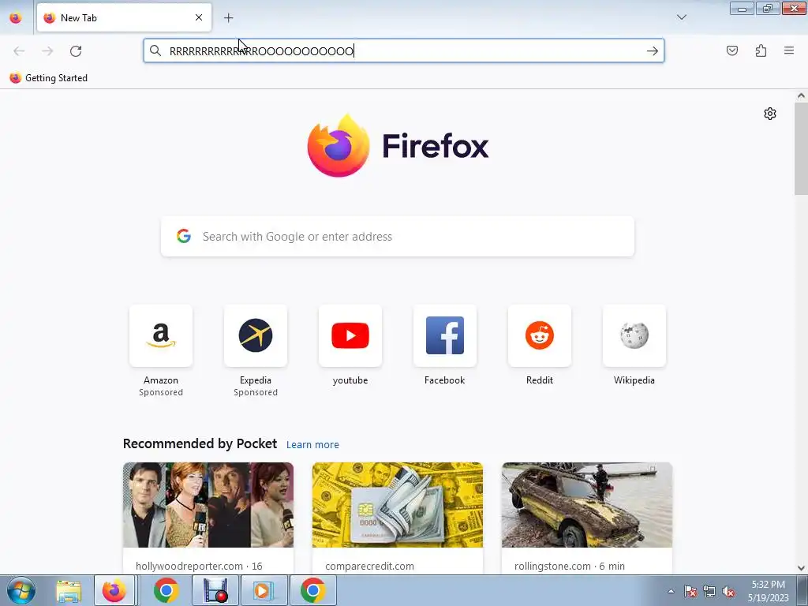Show hidden tray icons arrow
The height and width of the screenshot is (606, 808).
pos(671,592)
